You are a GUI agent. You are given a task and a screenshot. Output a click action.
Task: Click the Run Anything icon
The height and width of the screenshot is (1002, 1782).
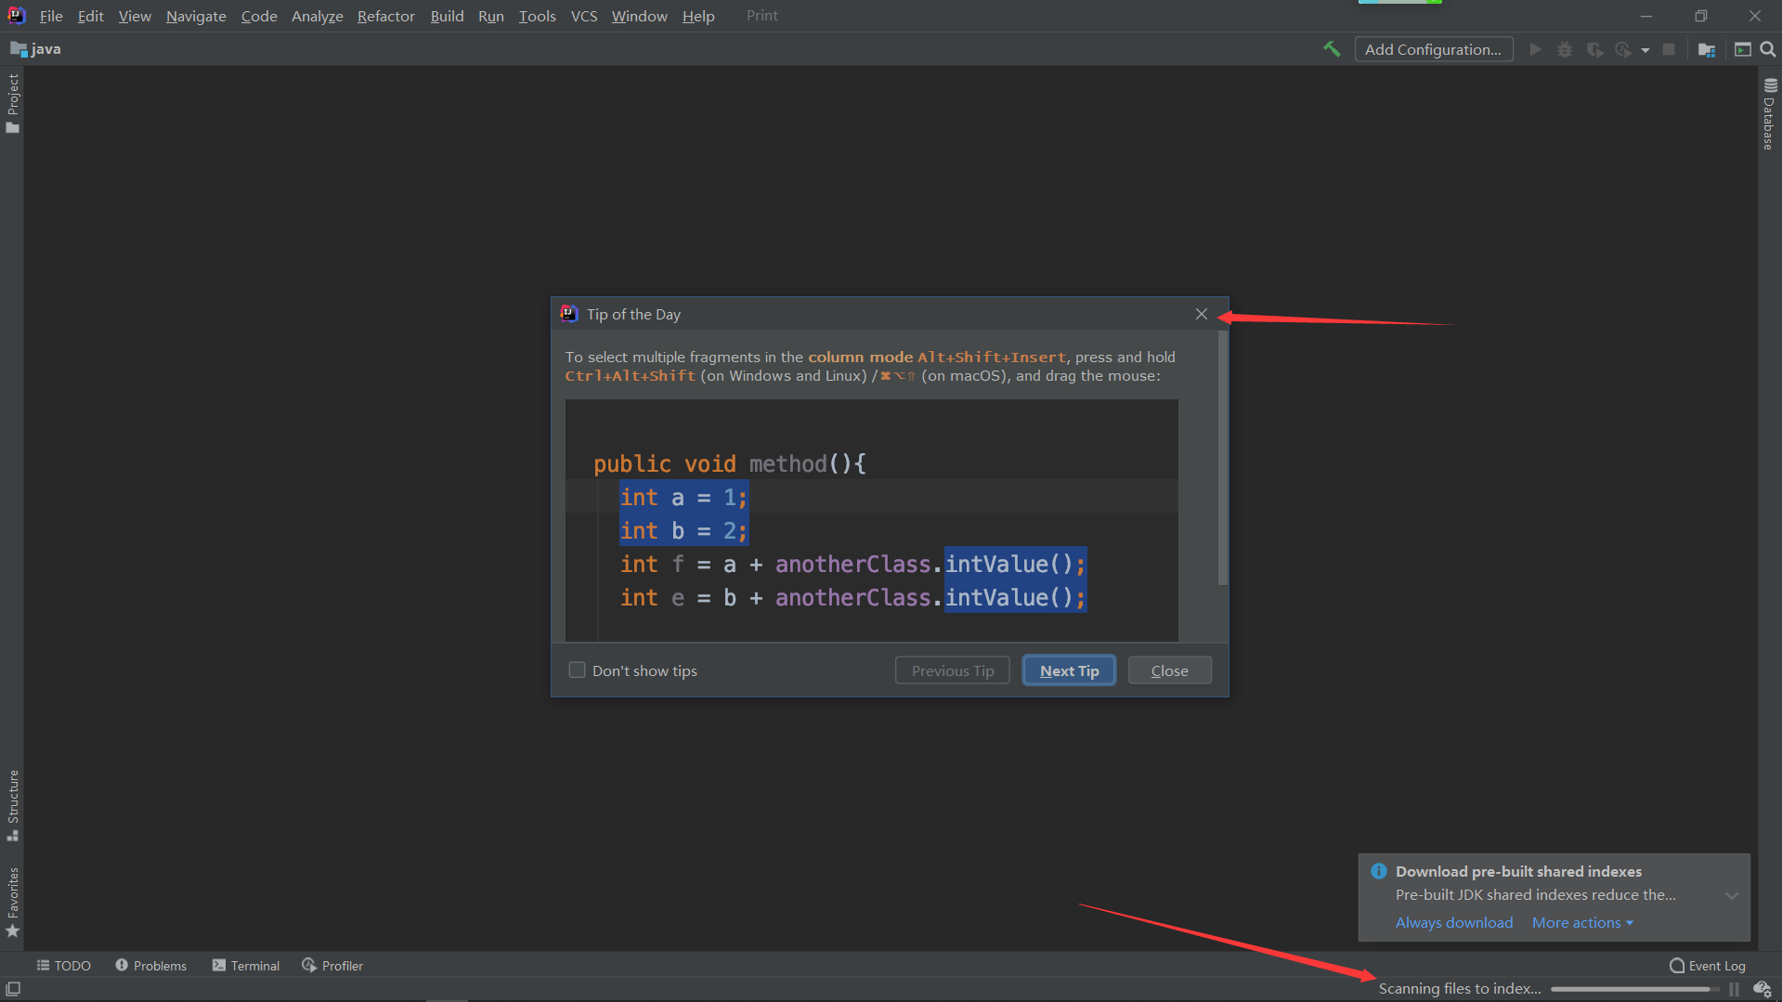coord(1743,49)
